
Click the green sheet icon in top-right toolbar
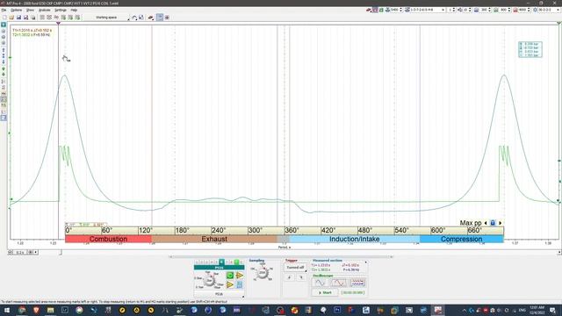[381, 10]
